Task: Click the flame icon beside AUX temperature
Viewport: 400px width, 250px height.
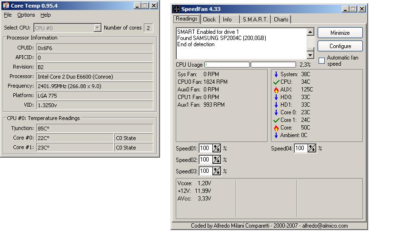Action: tap(276, 90)
